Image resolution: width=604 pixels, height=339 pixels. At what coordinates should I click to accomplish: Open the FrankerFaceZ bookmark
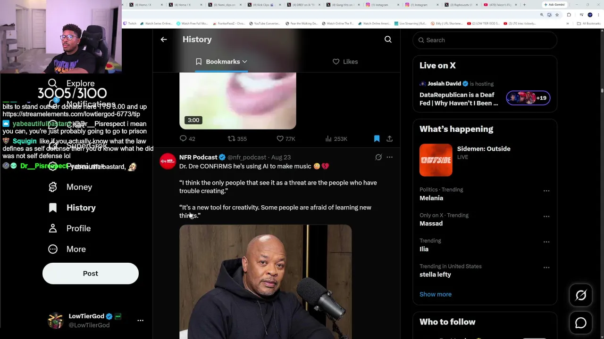[x=229, y=24]
